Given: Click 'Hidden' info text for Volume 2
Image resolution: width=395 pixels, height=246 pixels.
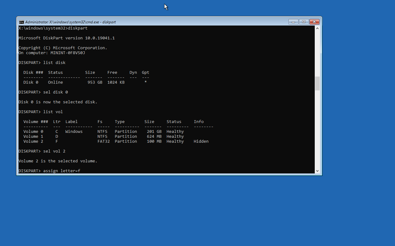Looking at the screenshot, I should coord(201,141).
